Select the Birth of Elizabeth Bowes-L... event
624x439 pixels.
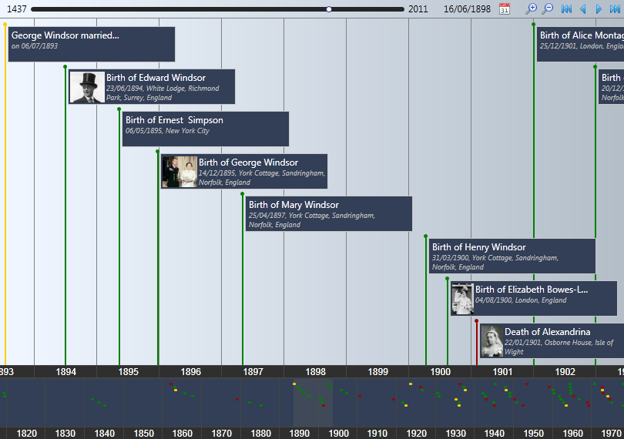click(x=534, y=299)
